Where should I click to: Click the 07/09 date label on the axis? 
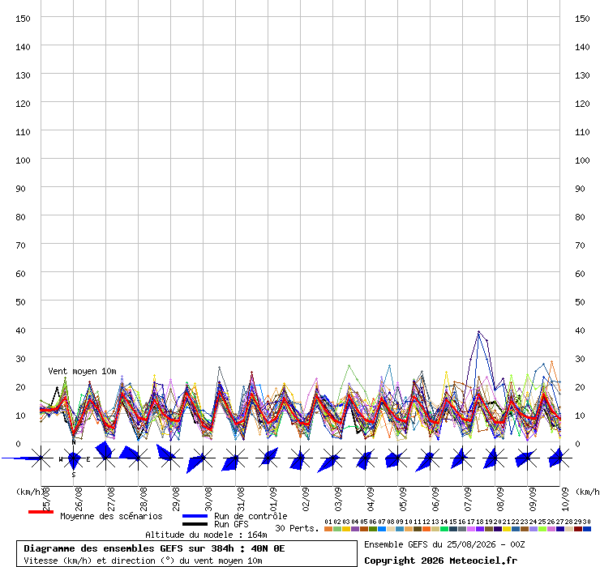coord(468,499)
